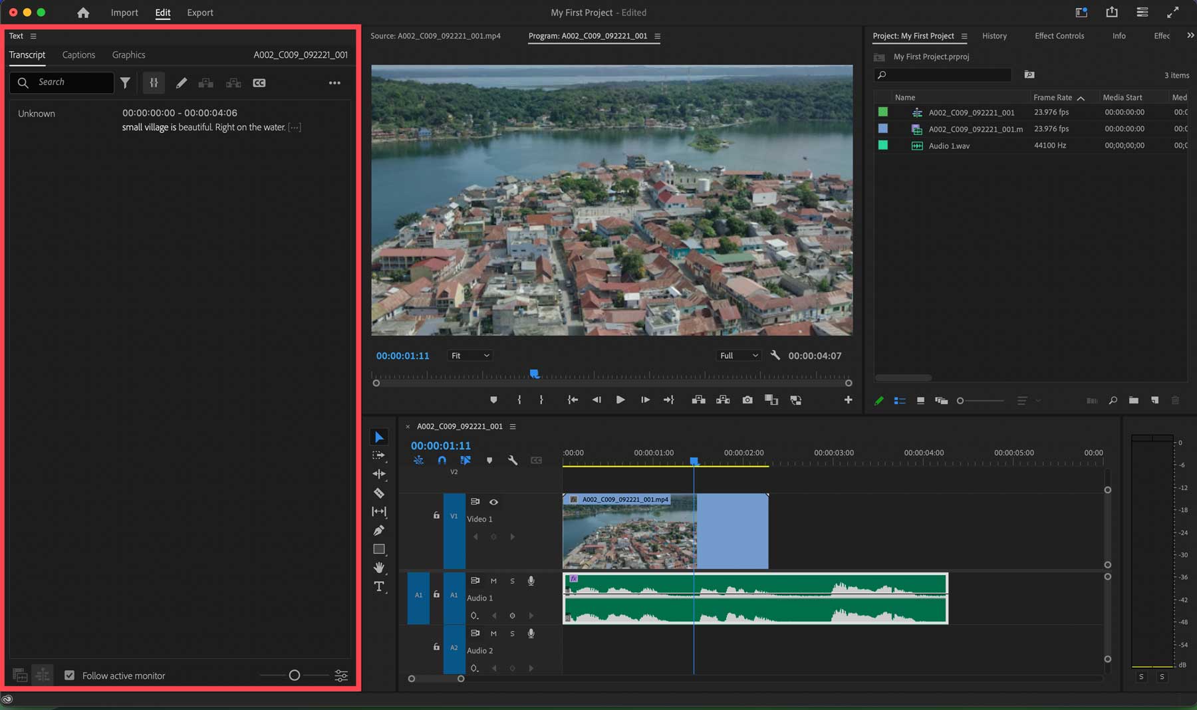Switch to the Captions tab

point(78,55)
